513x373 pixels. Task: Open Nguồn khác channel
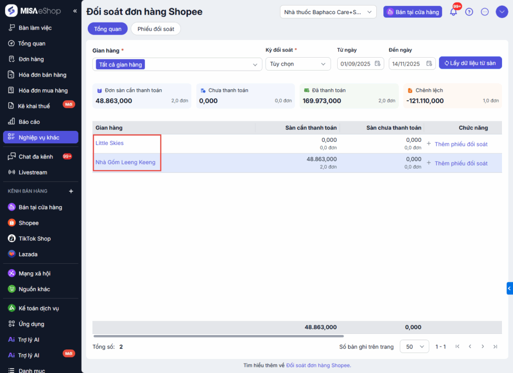(x=41, y=289)
